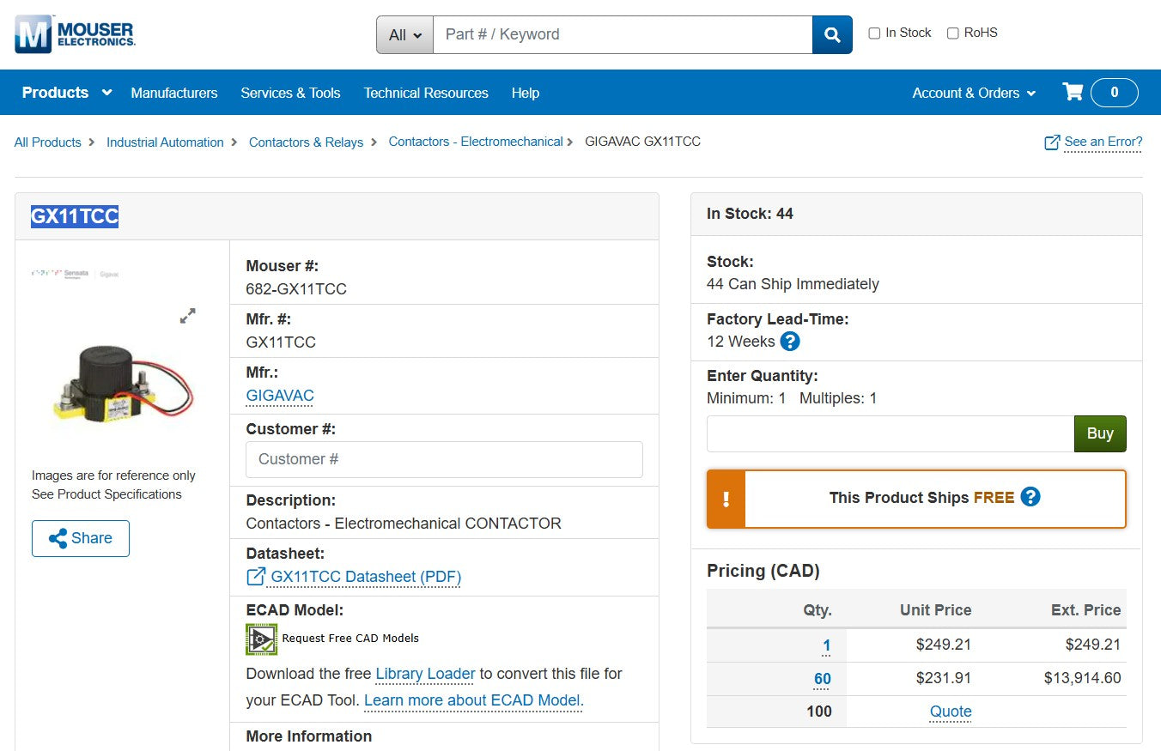
Task: Go to Contactors & Relays breadcrumb
Action: [306, 142]
